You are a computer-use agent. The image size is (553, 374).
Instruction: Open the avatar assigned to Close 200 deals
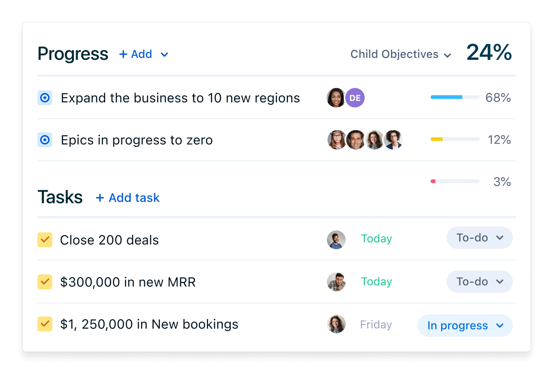tap(336, 240)
